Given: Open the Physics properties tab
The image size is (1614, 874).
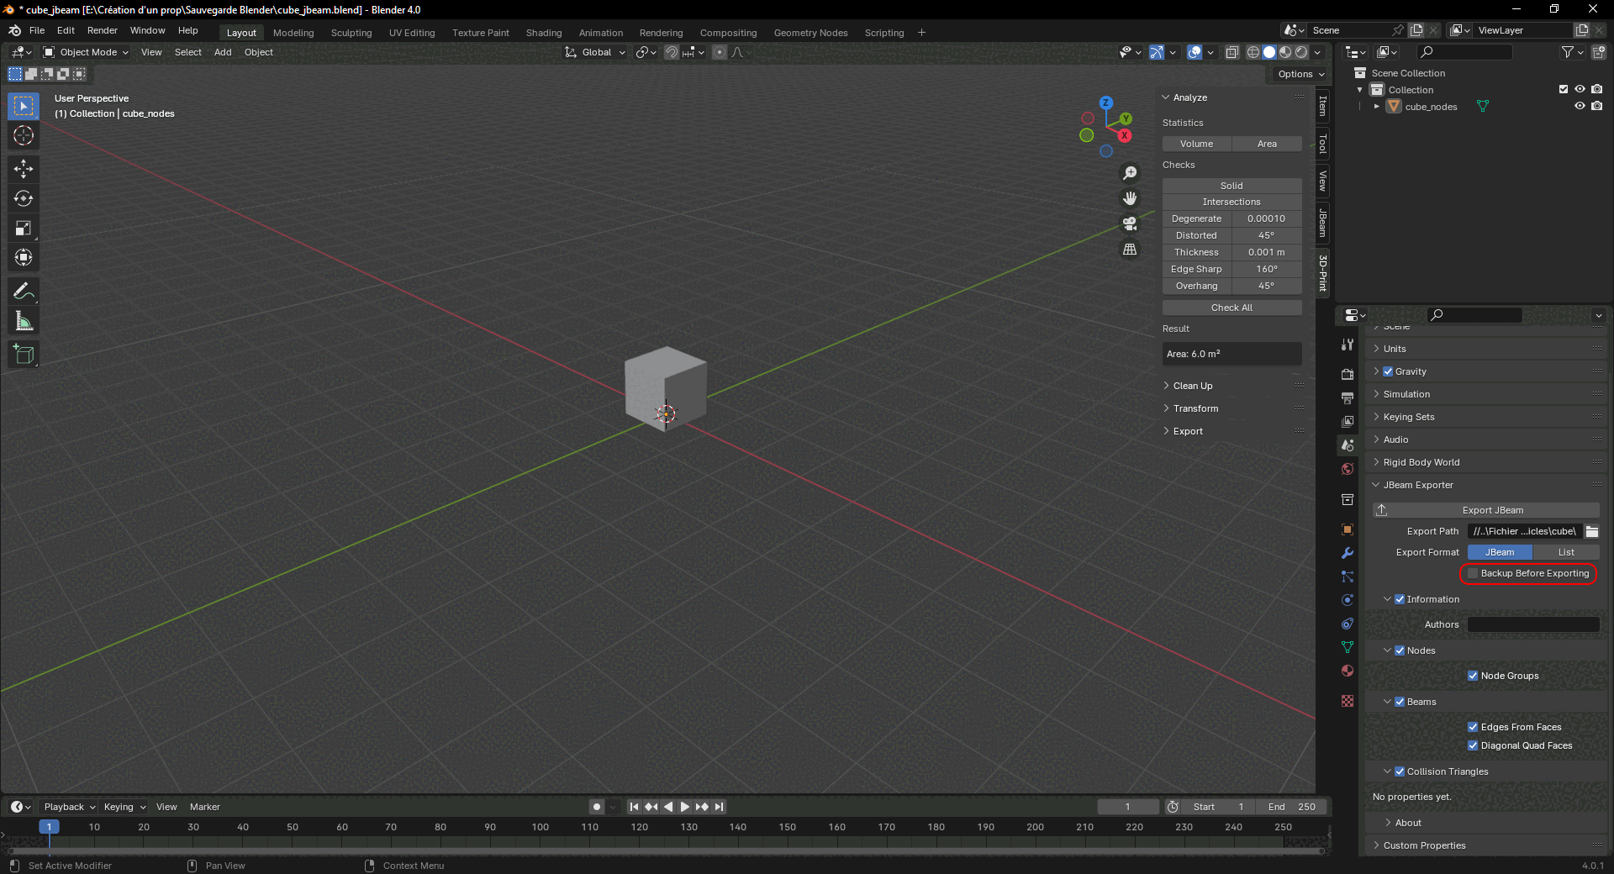Looking at the screenshot, I should point(1348,600).
